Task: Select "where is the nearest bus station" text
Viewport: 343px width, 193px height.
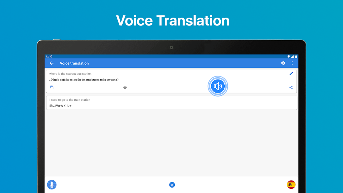Action: pyautogui.click(x=70, y=74)
